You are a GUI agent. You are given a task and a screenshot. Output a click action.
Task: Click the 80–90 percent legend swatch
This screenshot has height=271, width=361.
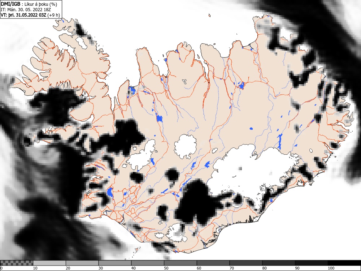[x=279, y=263]
